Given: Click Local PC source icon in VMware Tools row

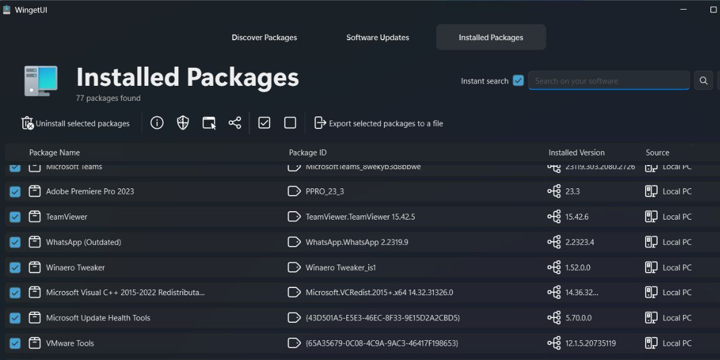Looking at the screenshot, I should tap(651, 343).
